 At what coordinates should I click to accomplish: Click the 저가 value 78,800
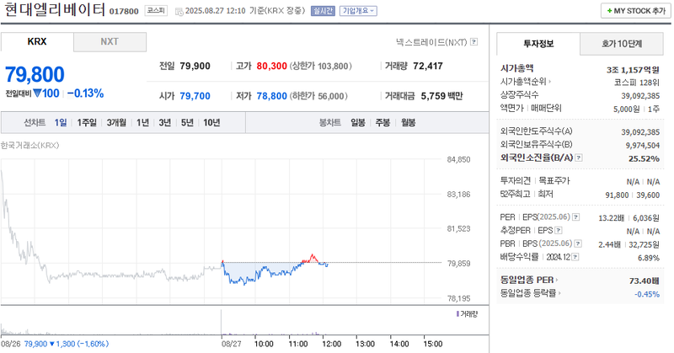point(271,96)
